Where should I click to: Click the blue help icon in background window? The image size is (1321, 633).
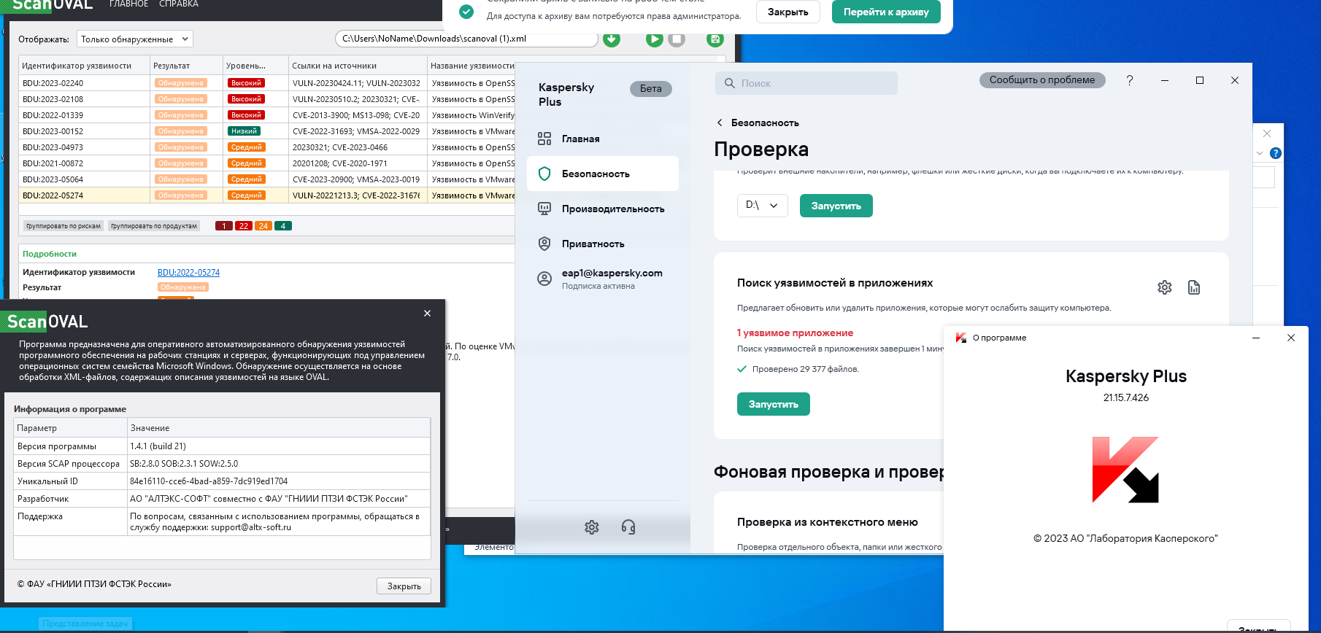[1276, 153]
